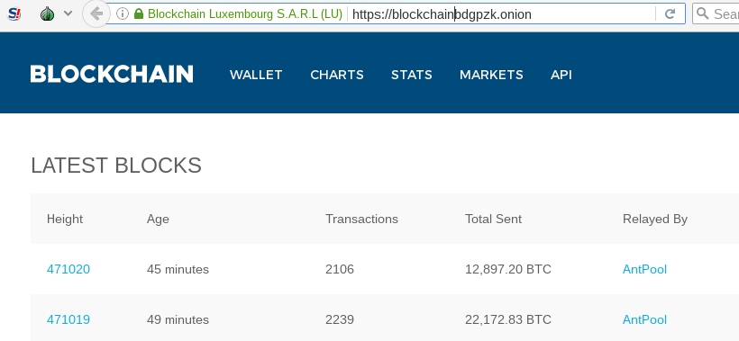Open the CHARTS menu item
Screen dimensions: 739x341
tap(337, 75)
